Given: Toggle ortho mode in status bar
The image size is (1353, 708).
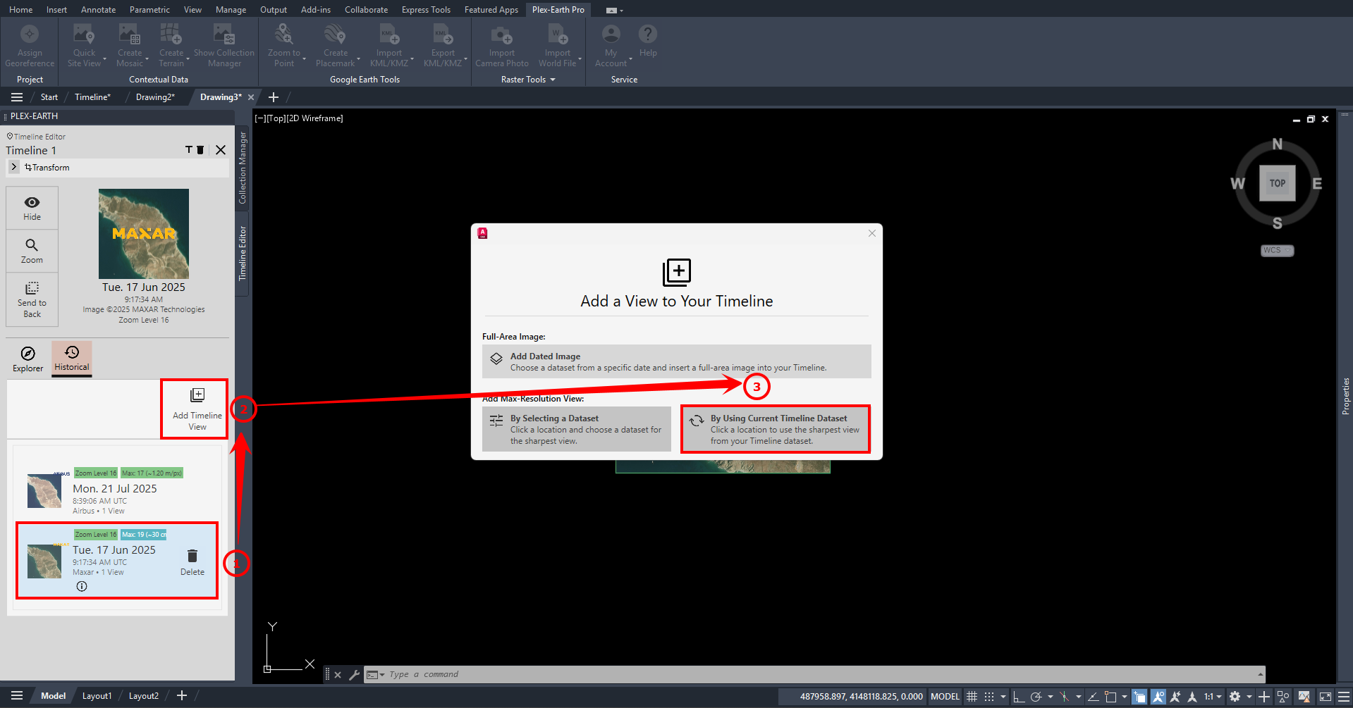Looking at the screenshot, I should pos(1018,696).
